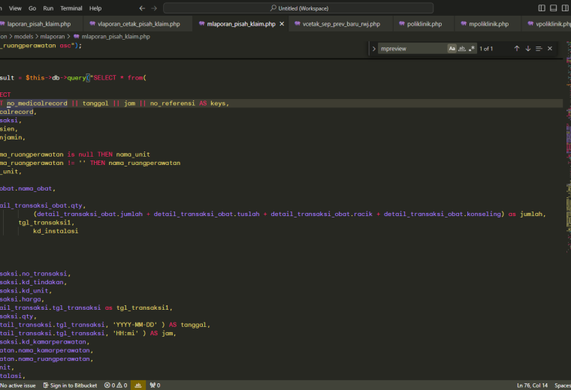This screenshot has height=390, width=571.
Task: Expand the replace field chevron
Action: coord(373,48)
